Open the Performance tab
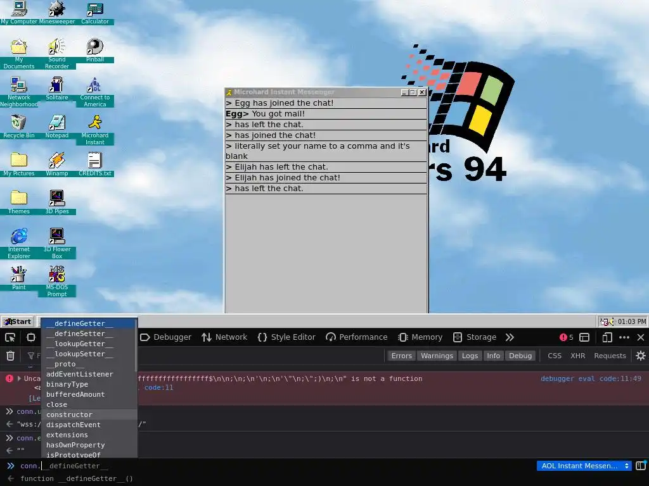 357,337
